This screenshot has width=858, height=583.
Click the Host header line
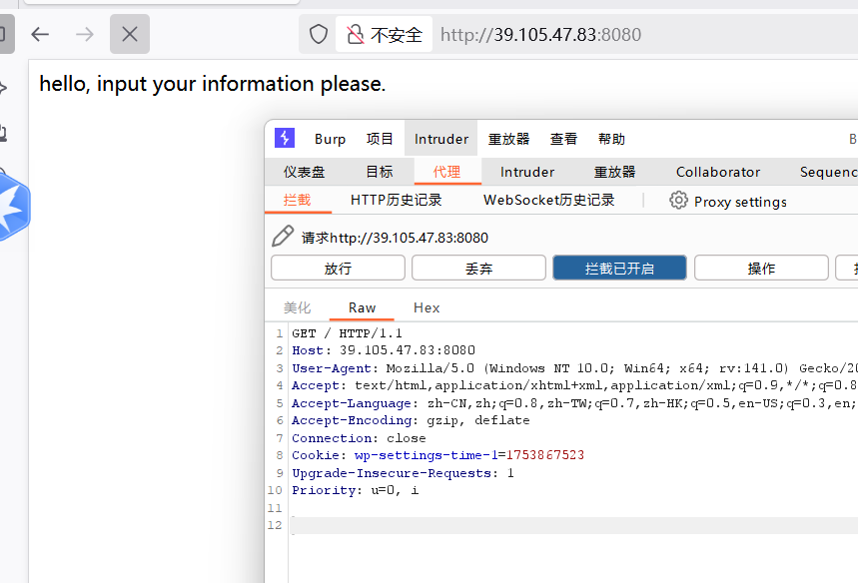pyautogui.click(x=383, y=350)
